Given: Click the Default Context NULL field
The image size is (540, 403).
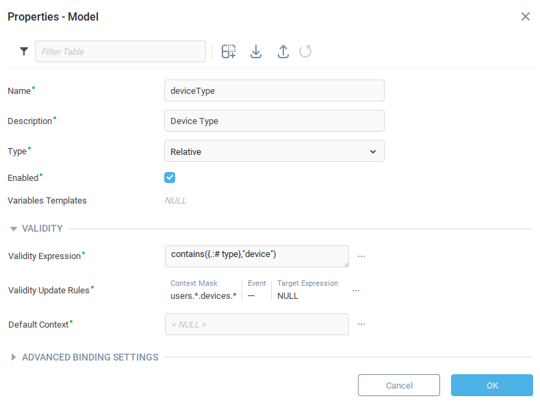Looking at the screenshot, I should coord(256,324).
